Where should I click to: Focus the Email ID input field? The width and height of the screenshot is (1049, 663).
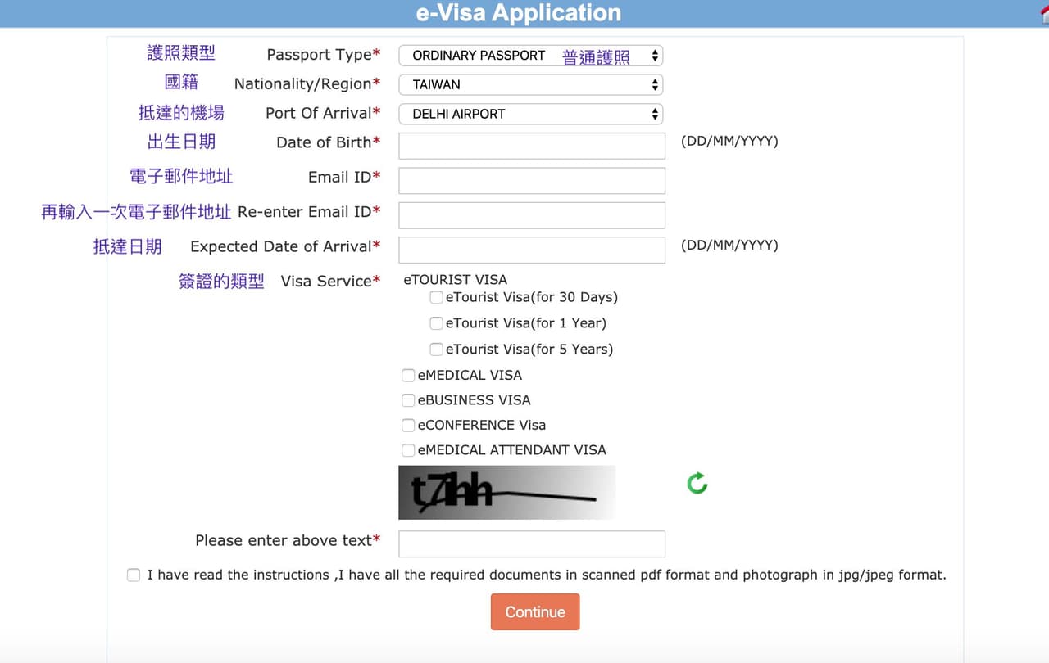532,181
